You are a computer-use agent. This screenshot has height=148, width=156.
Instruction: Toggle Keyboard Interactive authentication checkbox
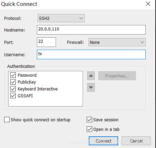(x=13, y=89)
